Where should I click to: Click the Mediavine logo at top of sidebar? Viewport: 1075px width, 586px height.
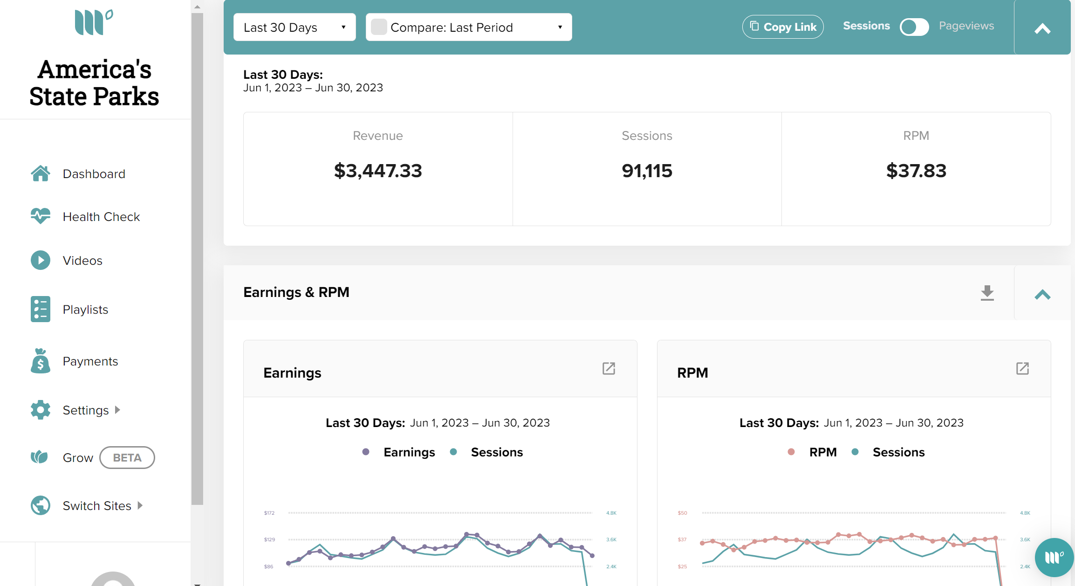(x=94, y=22)
